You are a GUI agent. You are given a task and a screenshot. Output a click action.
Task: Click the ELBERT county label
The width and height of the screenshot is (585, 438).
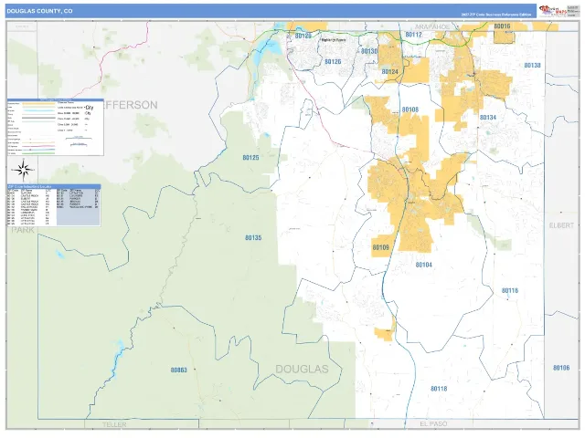[561, 225]
